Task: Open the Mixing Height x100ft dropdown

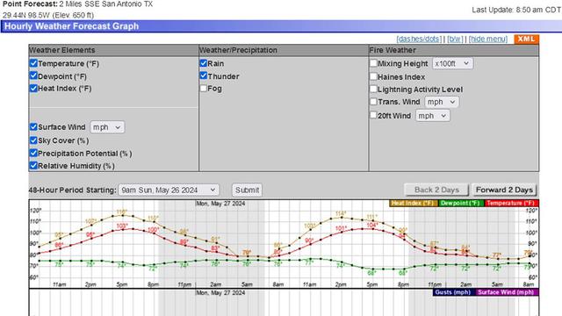Action: (x=452, y=63)
